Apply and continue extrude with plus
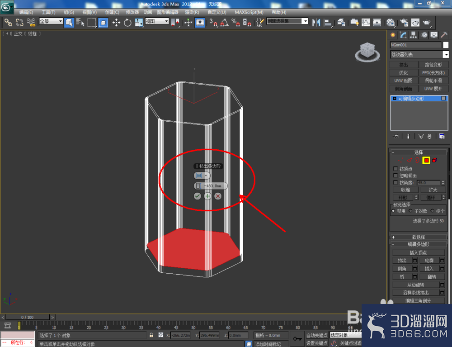The height and width of the screenshot is (347, 452). 207,196
